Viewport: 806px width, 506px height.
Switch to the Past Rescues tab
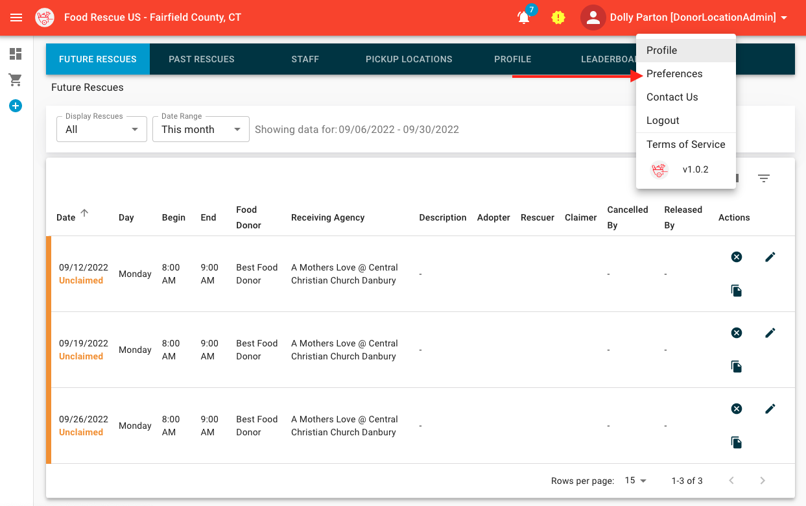[x=202, y=59]
